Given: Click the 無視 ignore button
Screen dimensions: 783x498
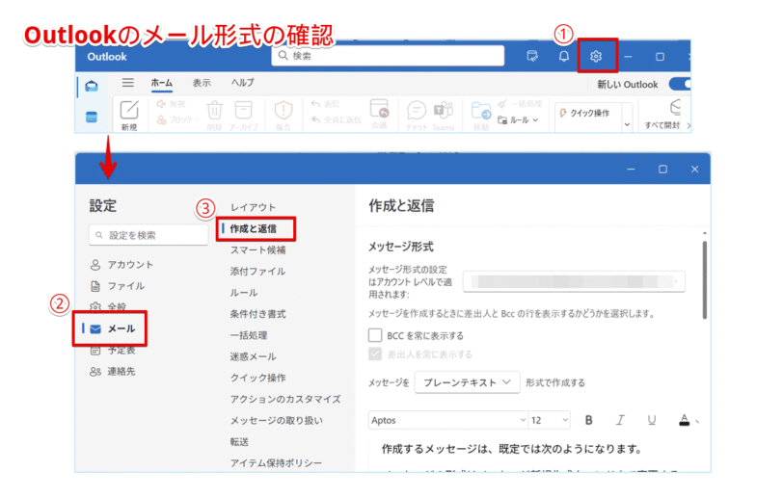Looking at the screenshot, I should tap(172, 104).
